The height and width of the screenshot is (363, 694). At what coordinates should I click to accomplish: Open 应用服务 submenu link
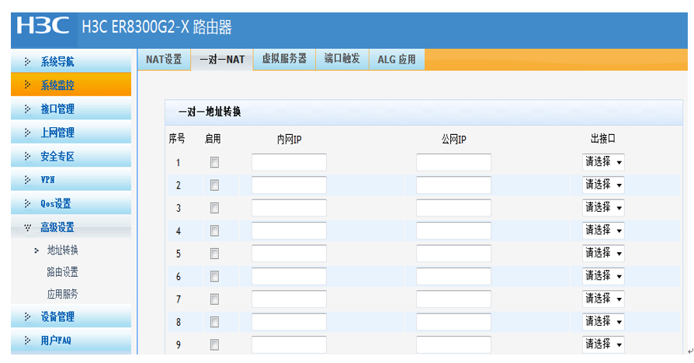click(63, 294)
